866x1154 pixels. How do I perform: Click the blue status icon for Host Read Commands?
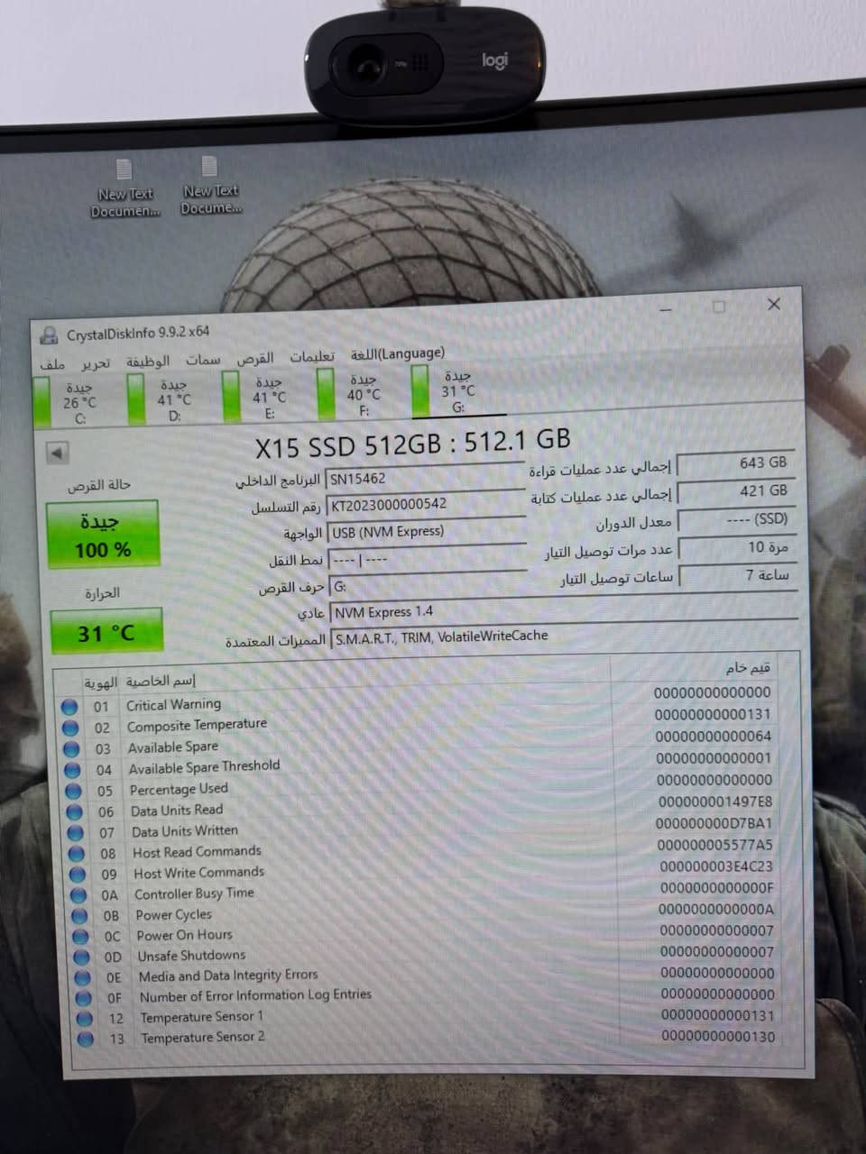(77, 854)
